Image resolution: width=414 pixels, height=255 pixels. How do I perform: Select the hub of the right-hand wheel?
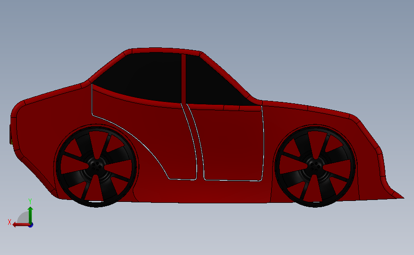pyautogui.click(x=315, y=166)
